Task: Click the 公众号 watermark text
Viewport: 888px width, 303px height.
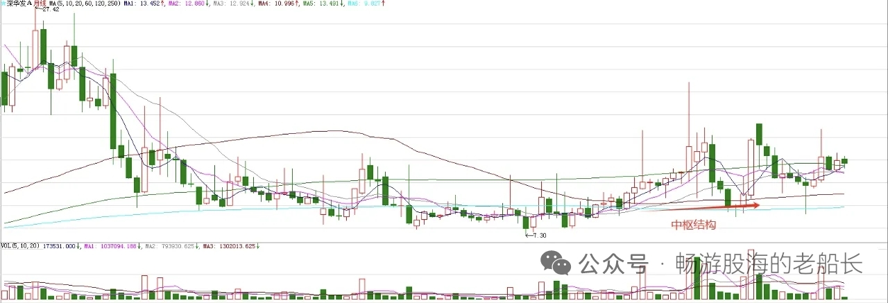Action: [x=613, y=263]
